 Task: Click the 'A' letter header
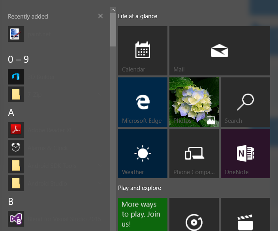11,113
